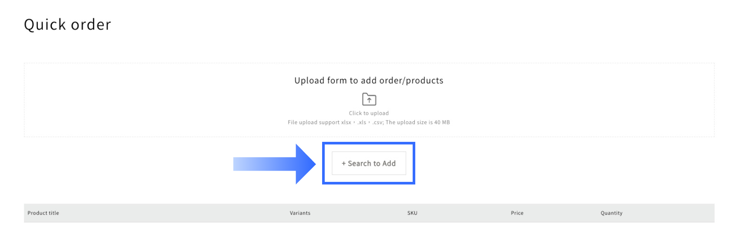Click the '40 MB' upload size text
This screenshot has height=248, width=740.
[442, 122]
